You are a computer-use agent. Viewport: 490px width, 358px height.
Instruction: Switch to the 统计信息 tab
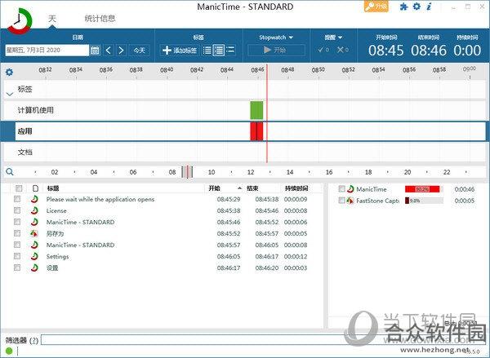point(100,19)
